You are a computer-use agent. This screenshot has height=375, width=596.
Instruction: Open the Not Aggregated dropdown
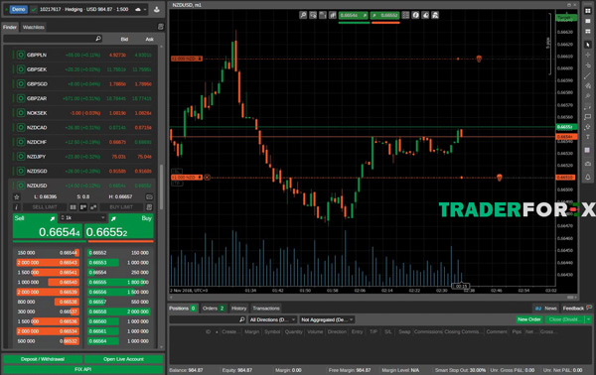click(x=327, y=319)
